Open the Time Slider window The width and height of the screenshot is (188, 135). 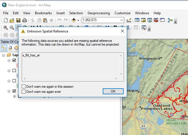(136, 28)
